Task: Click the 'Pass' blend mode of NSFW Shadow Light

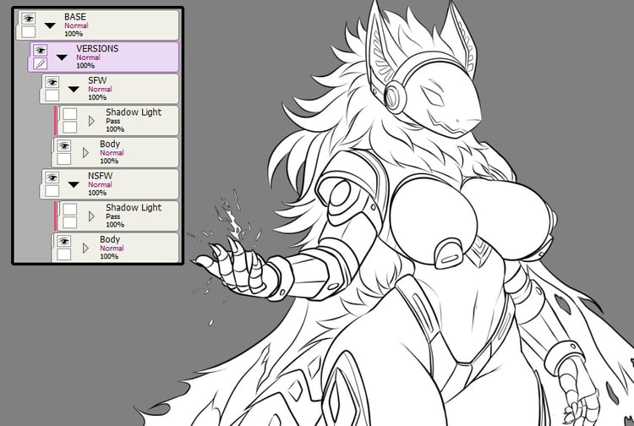Action: [x=113, y=216]
